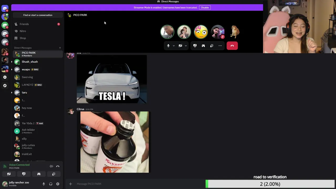Click the first call participant avatar
The width and height of the screenshot is (336, 189).
coord(167,32)
